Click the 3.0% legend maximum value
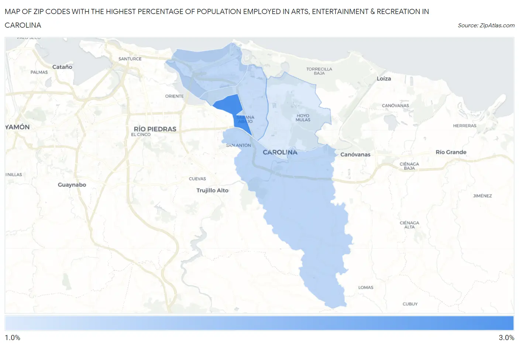Image resolution: width=519 pixels, height=346 pixels. click(x=506, y=338)
